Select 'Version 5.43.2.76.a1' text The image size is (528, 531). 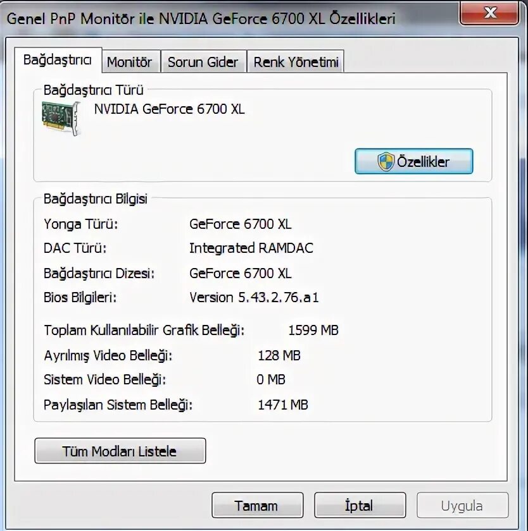click(x=254, y=297)
